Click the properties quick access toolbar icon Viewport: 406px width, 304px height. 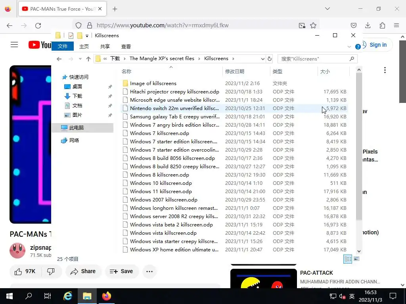click(x=71, y=35)
